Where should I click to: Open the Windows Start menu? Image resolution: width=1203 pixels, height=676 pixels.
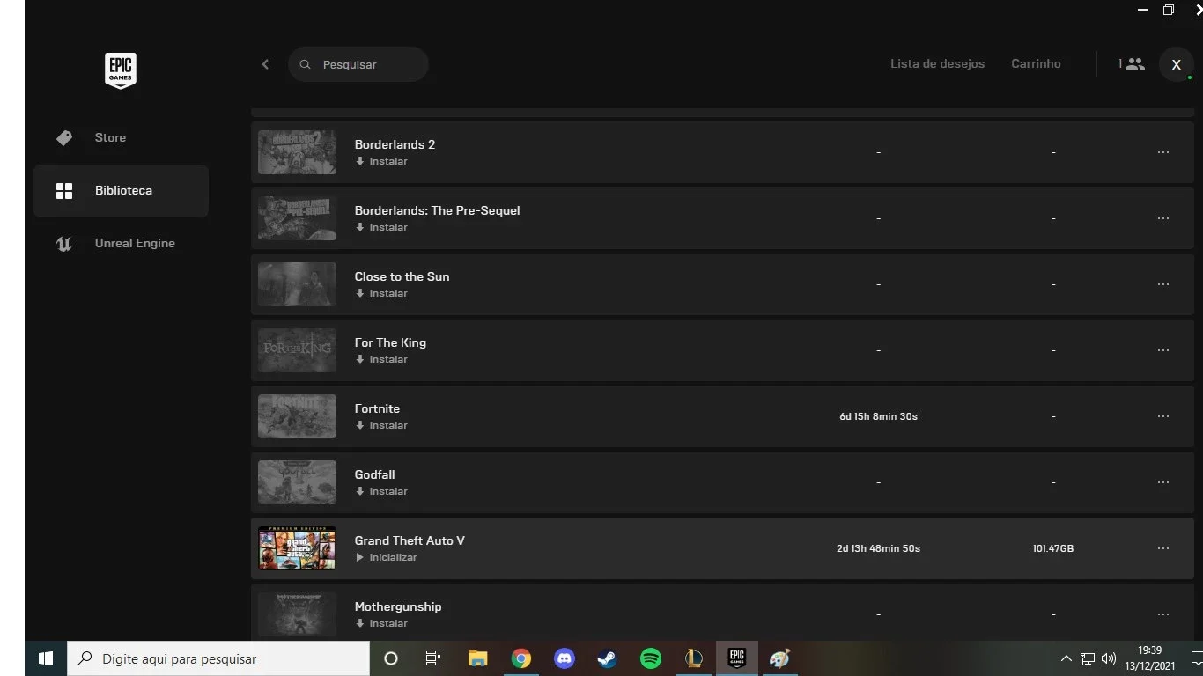(46, 658)
